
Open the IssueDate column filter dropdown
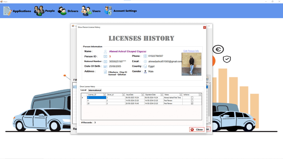click(x=143, y=95)
